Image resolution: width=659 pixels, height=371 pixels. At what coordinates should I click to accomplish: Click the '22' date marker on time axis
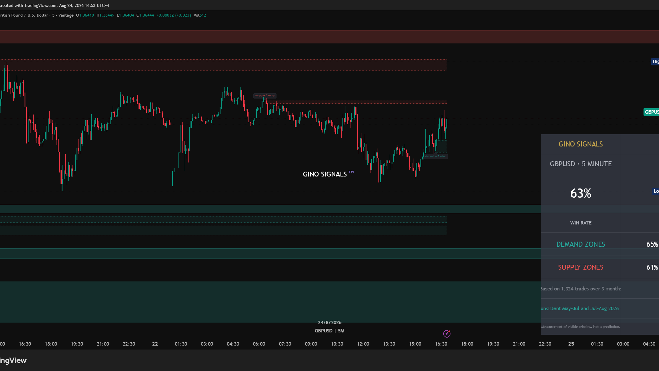click(x=155, y=344)
